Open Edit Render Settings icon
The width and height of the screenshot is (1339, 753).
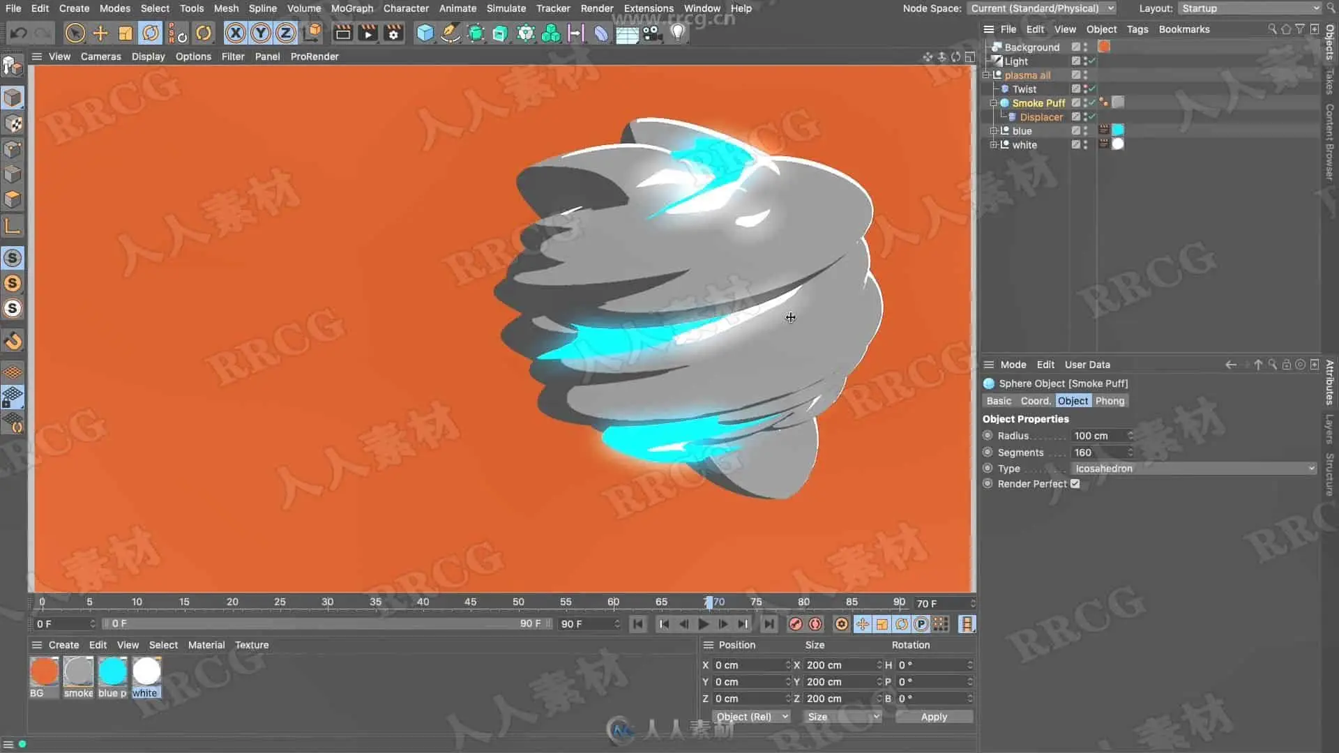click(x=393, y=33)
